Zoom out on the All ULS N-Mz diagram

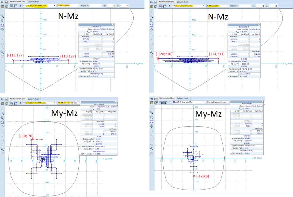point(2,21)
